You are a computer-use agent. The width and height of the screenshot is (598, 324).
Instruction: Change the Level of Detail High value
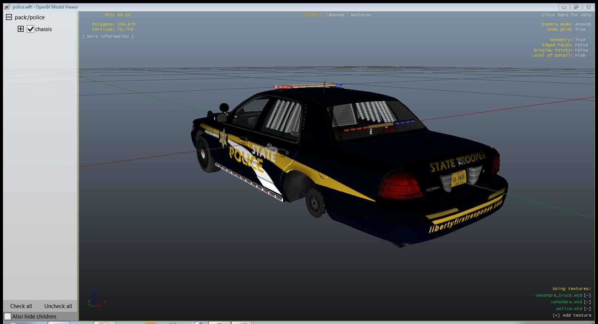pos(580,55)
